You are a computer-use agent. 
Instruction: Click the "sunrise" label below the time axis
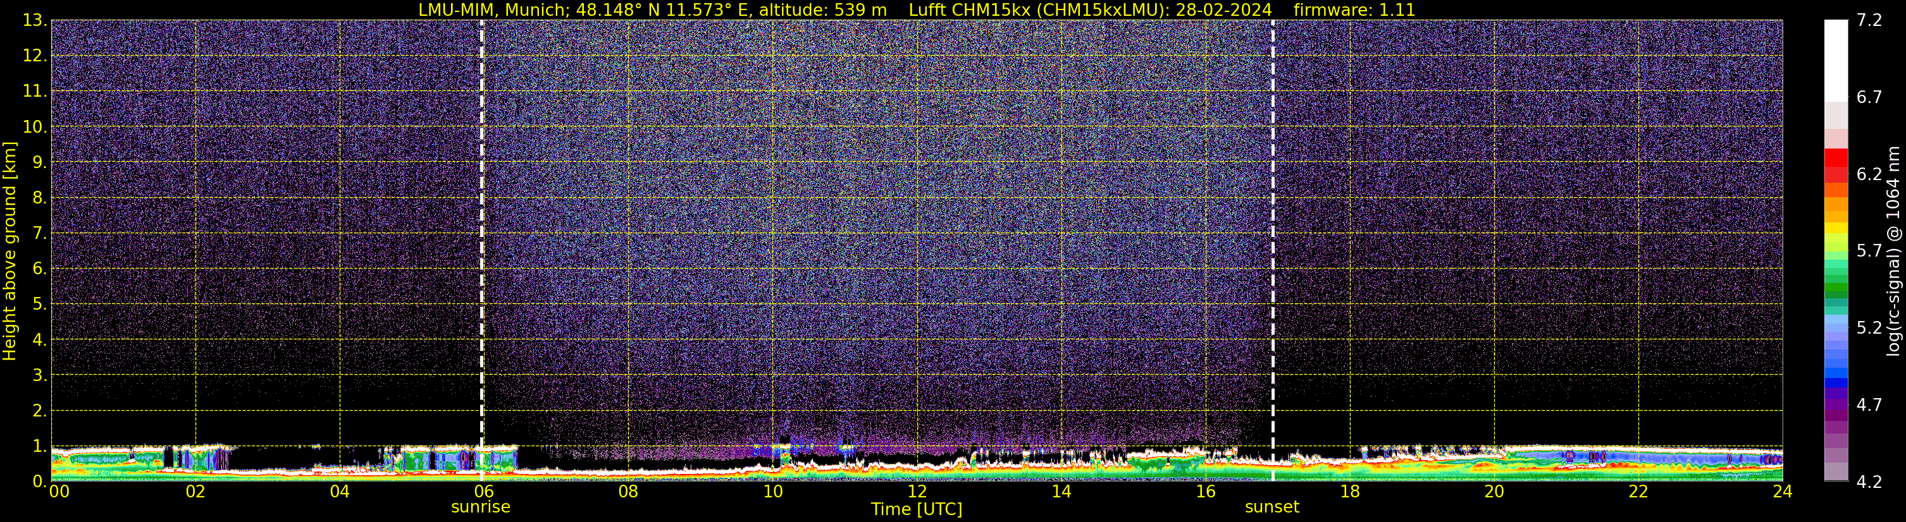point(481,507)
